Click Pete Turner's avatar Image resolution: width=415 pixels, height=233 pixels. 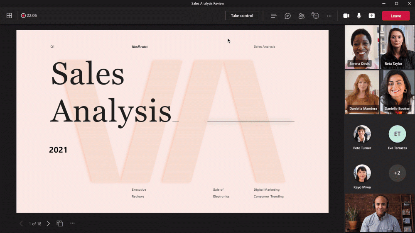[362, 134]
